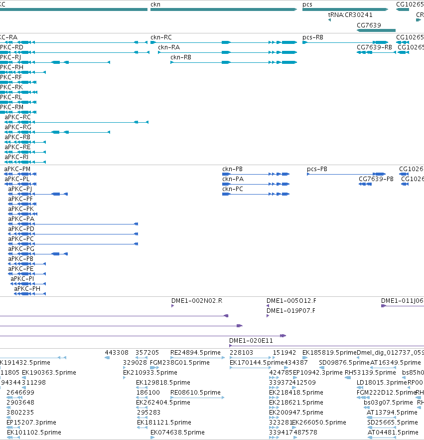The height and width of the screenshot is (440, 424).
Task: Select the EK210933.5prime EST
Action: (x=125, y=378)
